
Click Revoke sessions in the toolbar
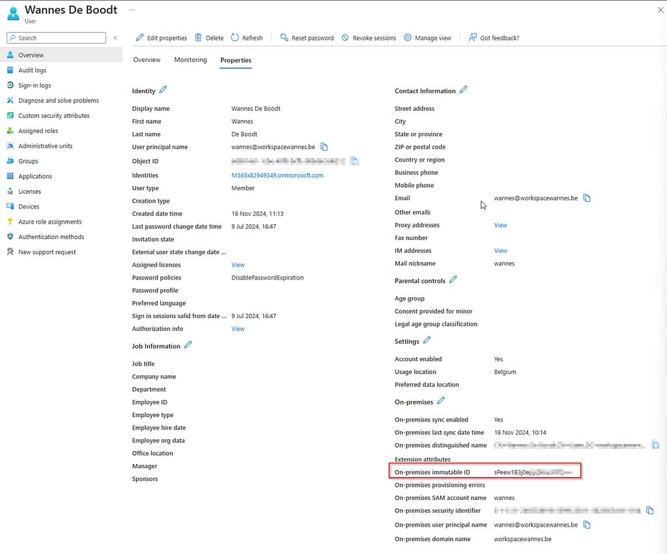pos(369,38)
